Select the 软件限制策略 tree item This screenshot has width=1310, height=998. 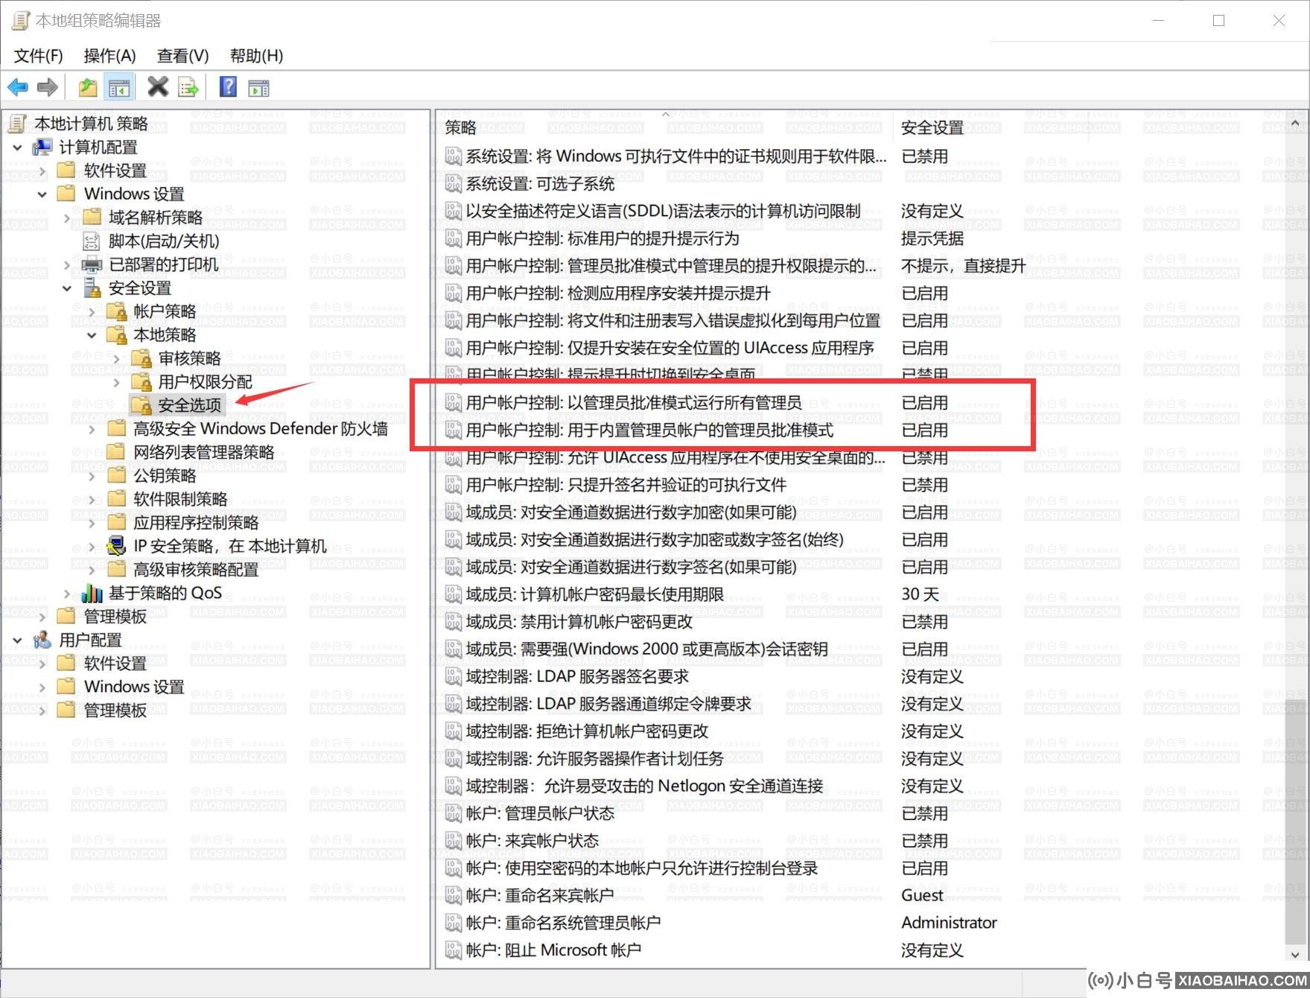[180, 499]
